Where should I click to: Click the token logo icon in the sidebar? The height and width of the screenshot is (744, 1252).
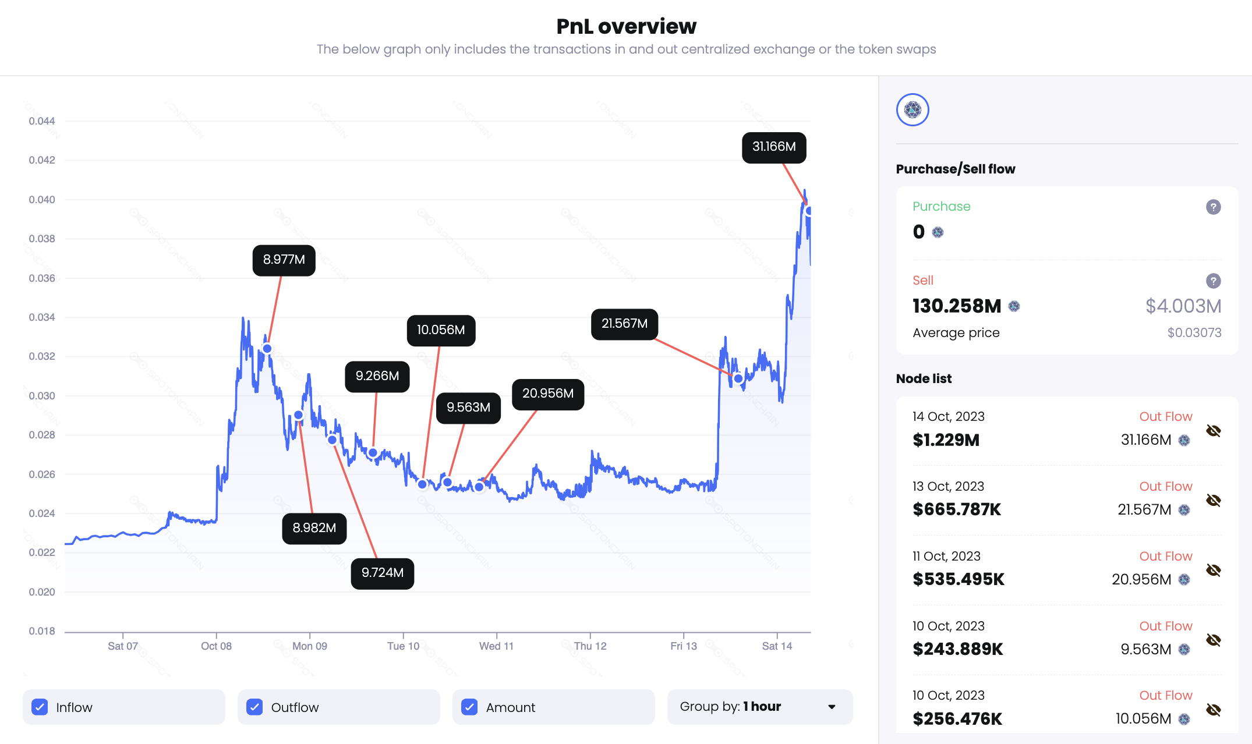click(913, 109)
